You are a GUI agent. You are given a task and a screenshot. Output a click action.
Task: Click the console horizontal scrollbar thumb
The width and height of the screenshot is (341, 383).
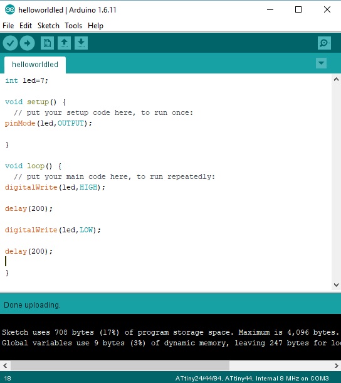click(120, 365)
